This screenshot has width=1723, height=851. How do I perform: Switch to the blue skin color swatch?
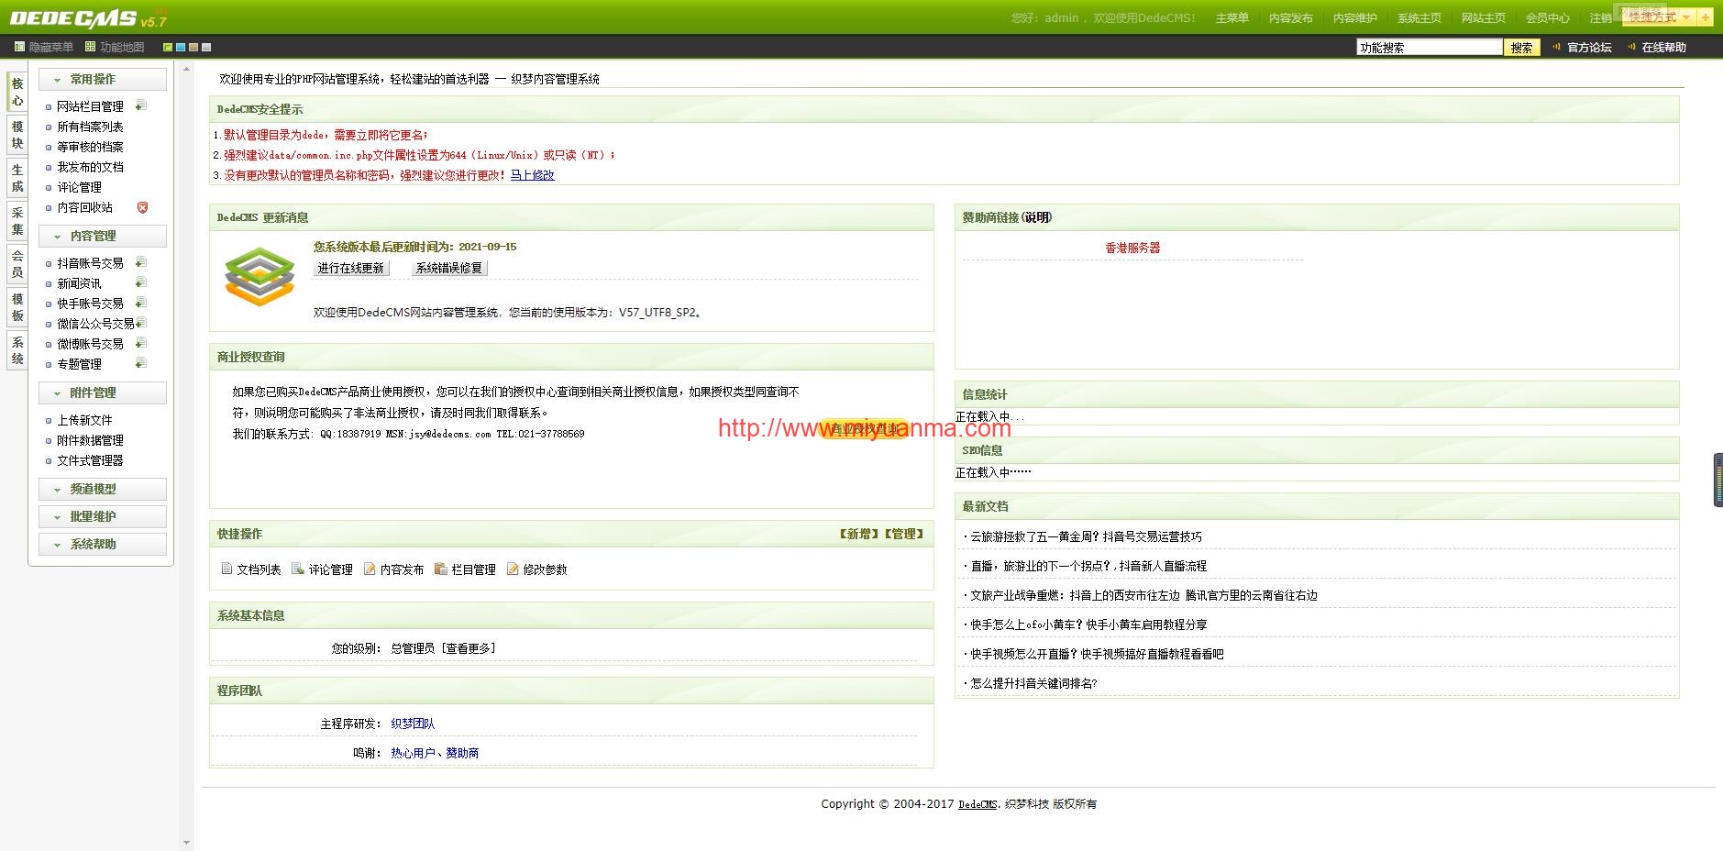tap(181, 47)
